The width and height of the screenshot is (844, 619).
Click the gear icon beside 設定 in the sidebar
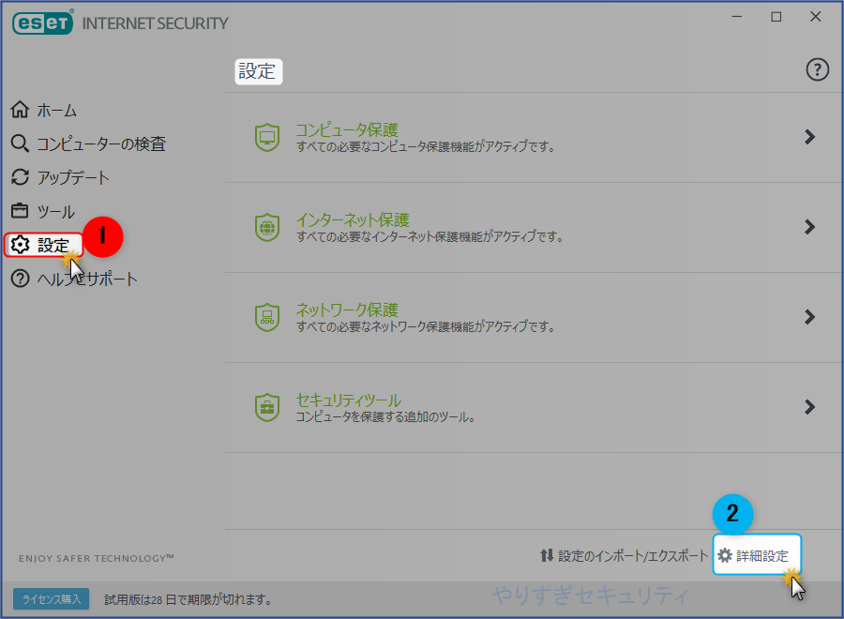point(20,245)
